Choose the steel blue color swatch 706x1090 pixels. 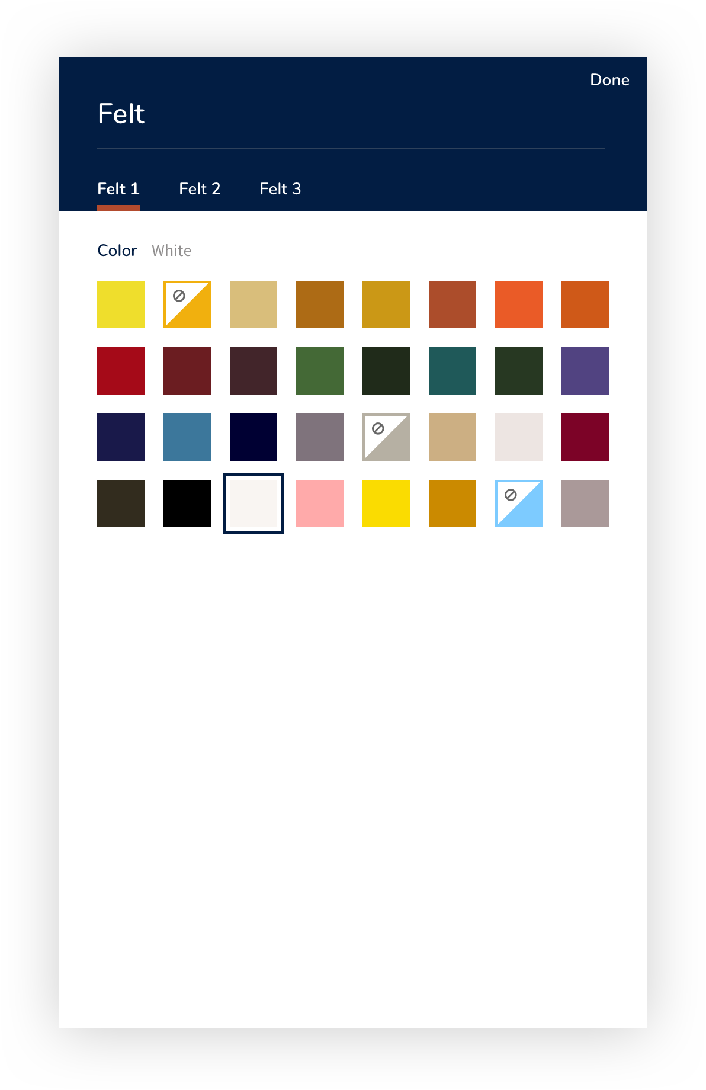tap(187, 437)
